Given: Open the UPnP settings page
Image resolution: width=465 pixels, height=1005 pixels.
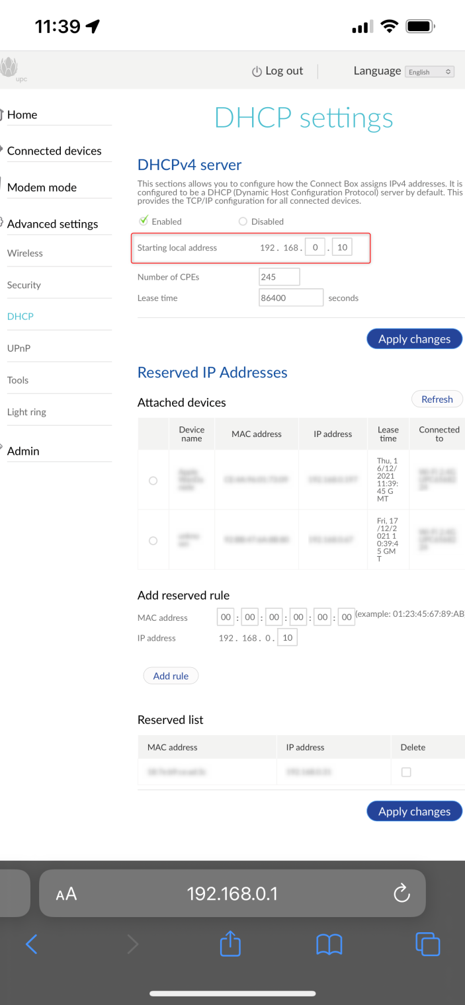Looking at the screenshot, I should click(19, 348).
